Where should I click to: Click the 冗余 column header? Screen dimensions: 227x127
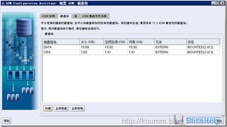click(170, 42)
